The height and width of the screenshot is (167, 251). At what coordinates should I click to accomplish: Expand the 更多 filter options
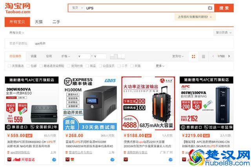(x=160, y=66)
